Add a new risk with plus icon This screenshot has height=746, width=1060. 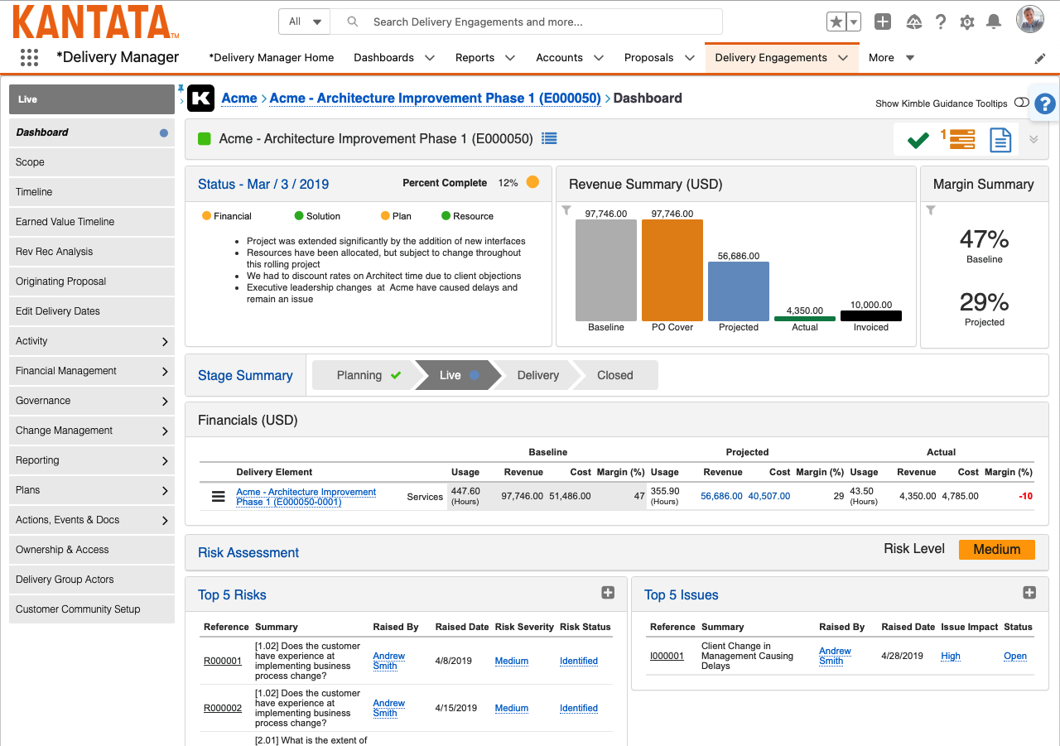608,593
